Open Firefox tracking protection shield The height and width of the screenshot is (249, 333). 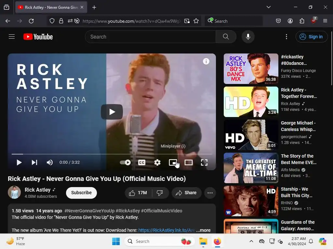[52, 21]
